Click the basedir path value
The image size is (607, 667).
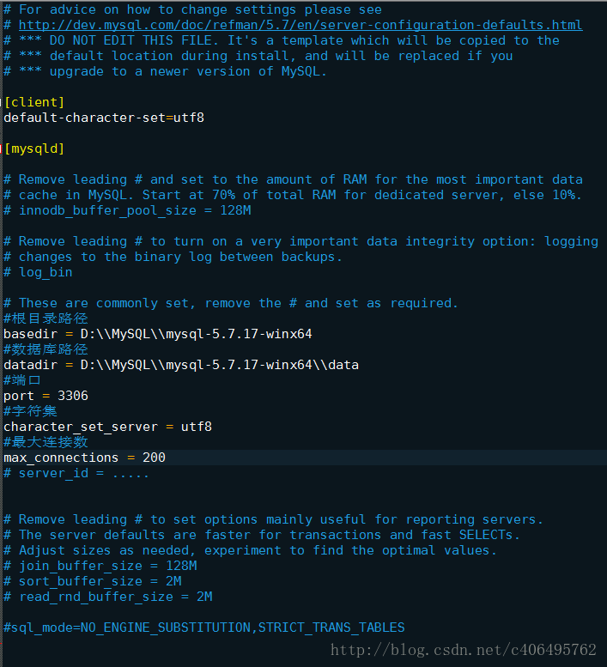pos(189,334)
